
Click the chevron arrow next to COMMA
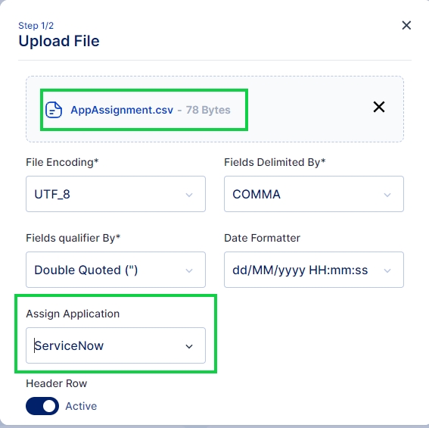[387, 195]
